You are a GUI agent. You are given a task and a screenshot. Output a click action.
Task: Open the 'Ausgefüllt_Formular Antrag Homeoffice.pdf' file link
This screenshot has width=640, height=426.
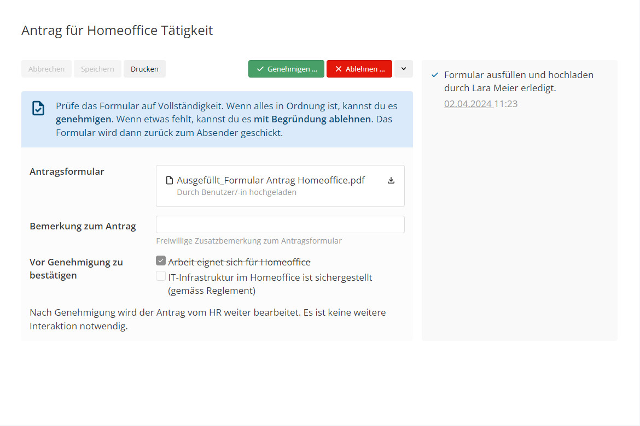point(271,180)
